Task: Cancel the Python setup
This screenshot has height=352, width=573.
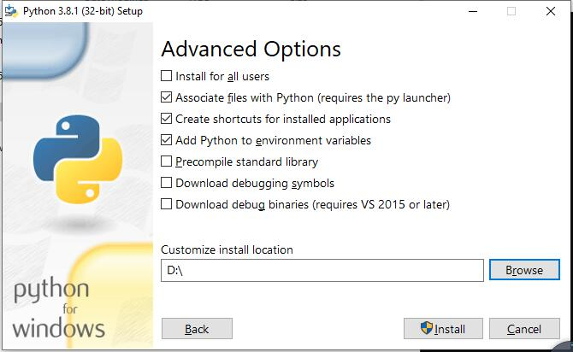Action: (x=524, y=329)
